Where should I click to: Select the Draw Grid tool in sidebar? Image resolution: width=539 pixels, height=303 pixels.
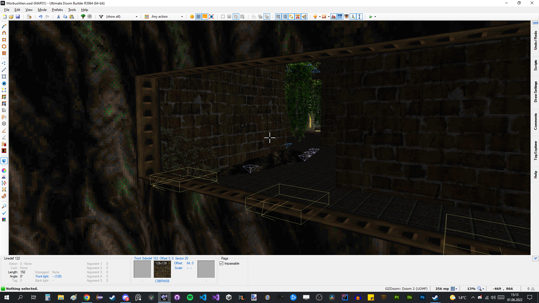click(4, 53)
